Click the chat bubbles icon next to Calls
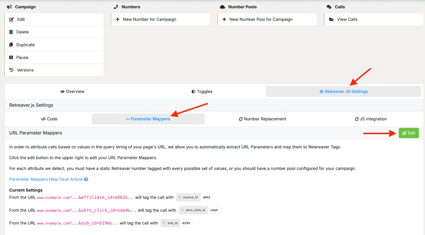The height and width of the screenshot is (235, 425). point(329,7)
